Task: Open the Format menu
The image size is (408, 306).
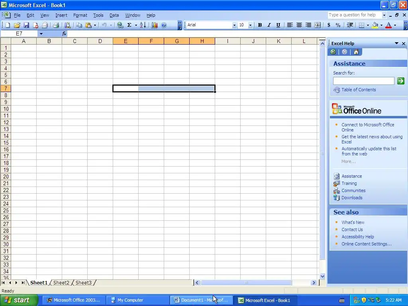Action: pos(80,15)
